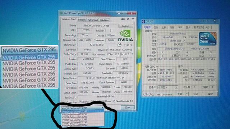The width and height of the screenshot is (230, 129).
Task: Click the 896 MB memory size value
Action: point(87,73)
